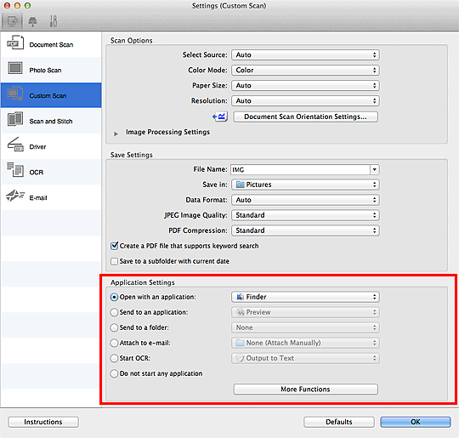Image resolution: width=459 pixels, height=438 pixels.
Task: Select the OCR sidebar entry
Action: point(51,172)
